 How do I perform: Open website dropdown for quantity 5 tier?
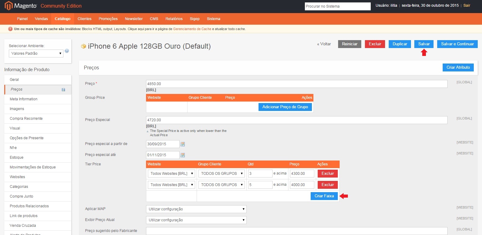click(x=172, y=185)
